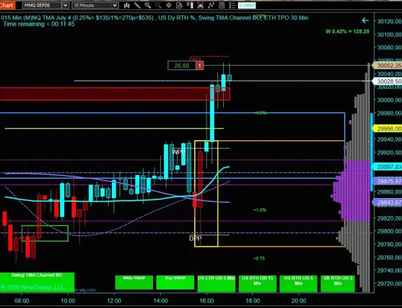Click the WPP pivot label
Screen dimensions: 402x308
pyautogui.click(x=178, y=152)
